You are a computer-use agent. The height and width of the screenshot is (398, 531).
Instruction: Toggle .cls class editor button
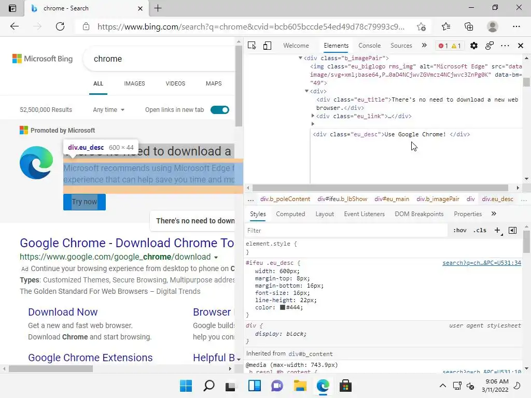pos(480,230)
